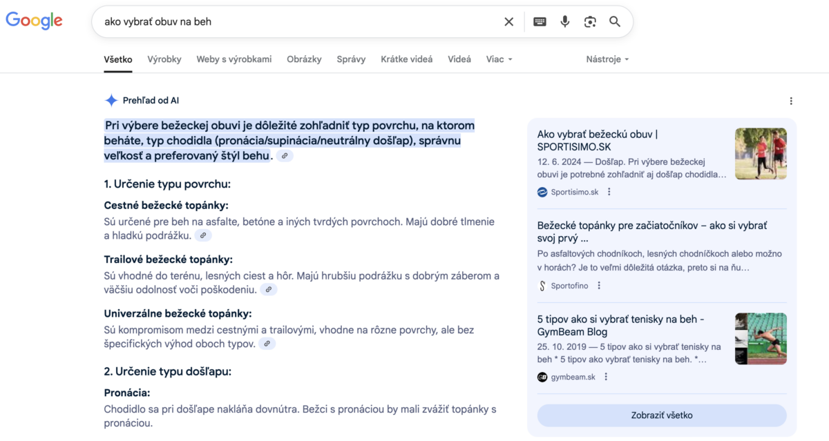The image size is (829, 441).
Task: Click the 'Pronácia:' subheading
Action: [127, 393]
